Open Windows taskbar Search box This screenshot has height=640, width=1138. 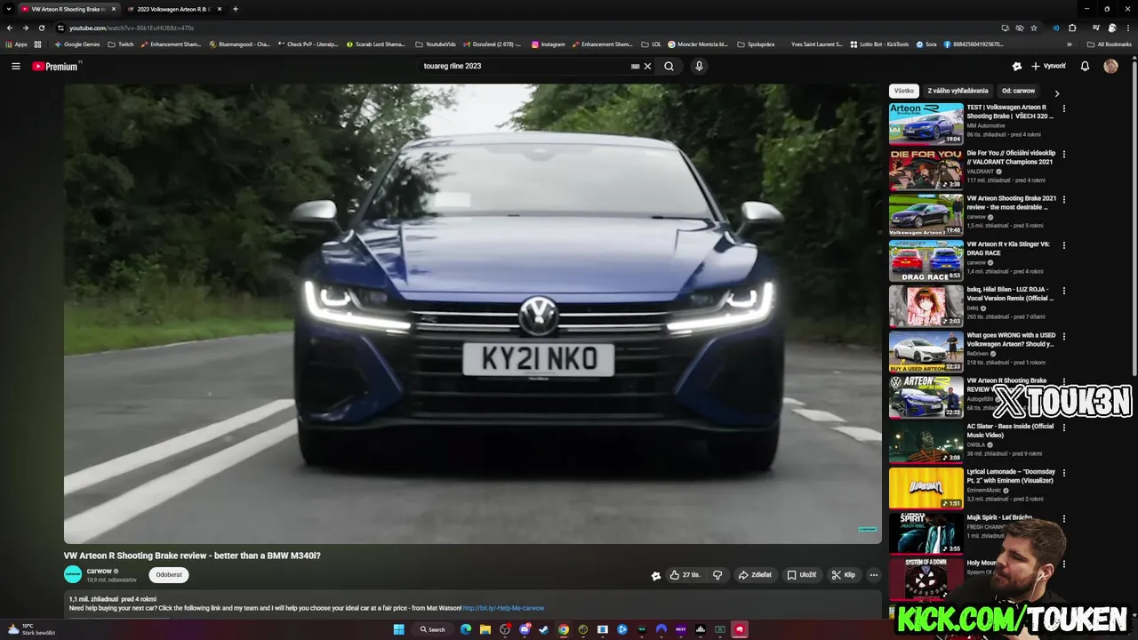[x=433, y=629]
